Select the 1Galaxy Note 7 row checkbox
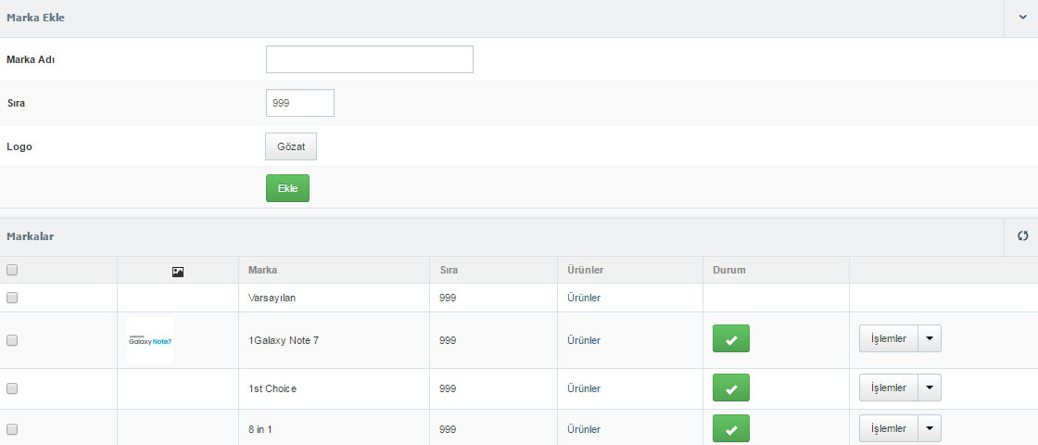 click(12, 340)
